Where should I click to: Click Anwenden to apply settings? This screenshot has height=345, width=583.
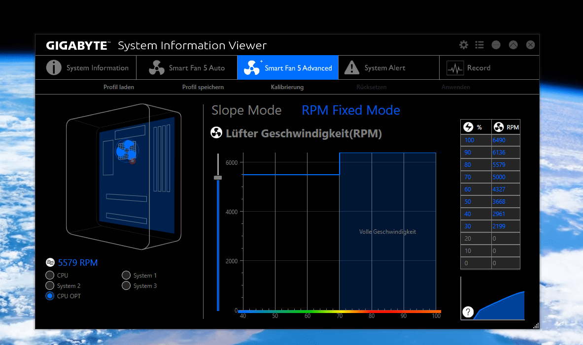pyautogui.click(x=456, y=87)
